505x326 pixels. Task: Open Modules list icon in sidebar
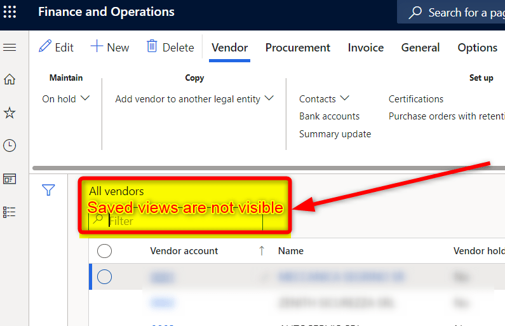pyautogui.click(x=10, y=212)
